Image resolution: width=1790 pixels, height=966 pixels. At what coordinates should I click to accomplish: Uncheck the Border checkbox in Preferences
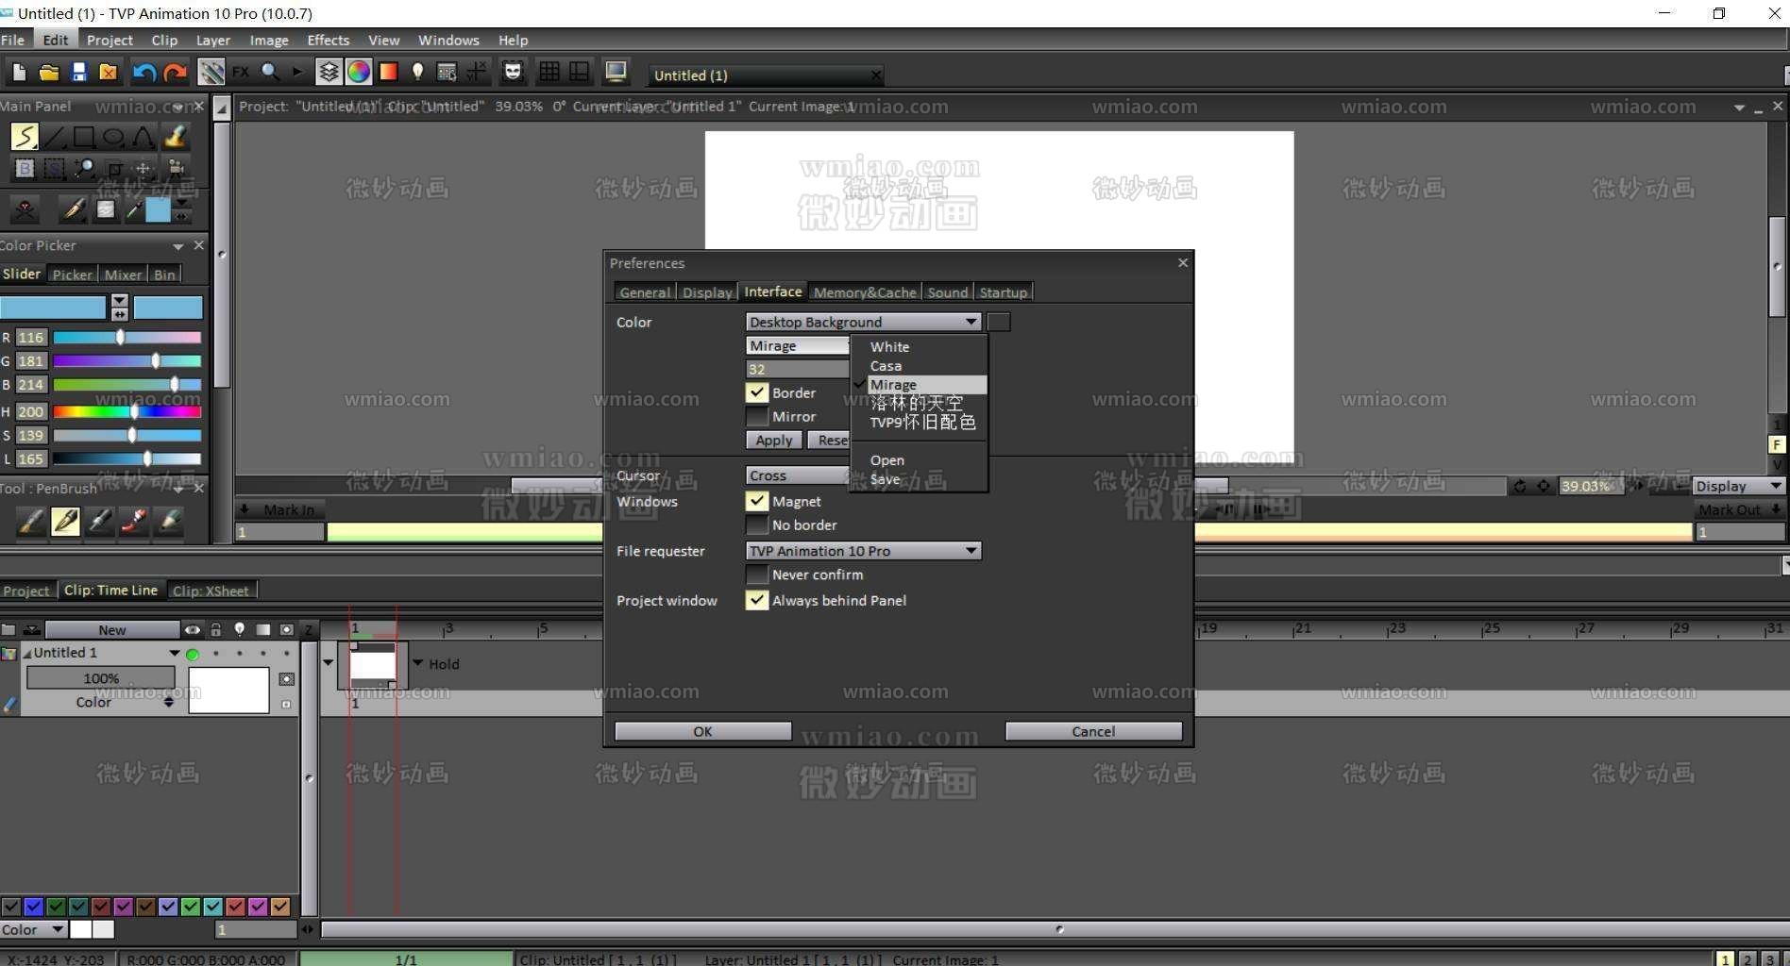point(756,392)
